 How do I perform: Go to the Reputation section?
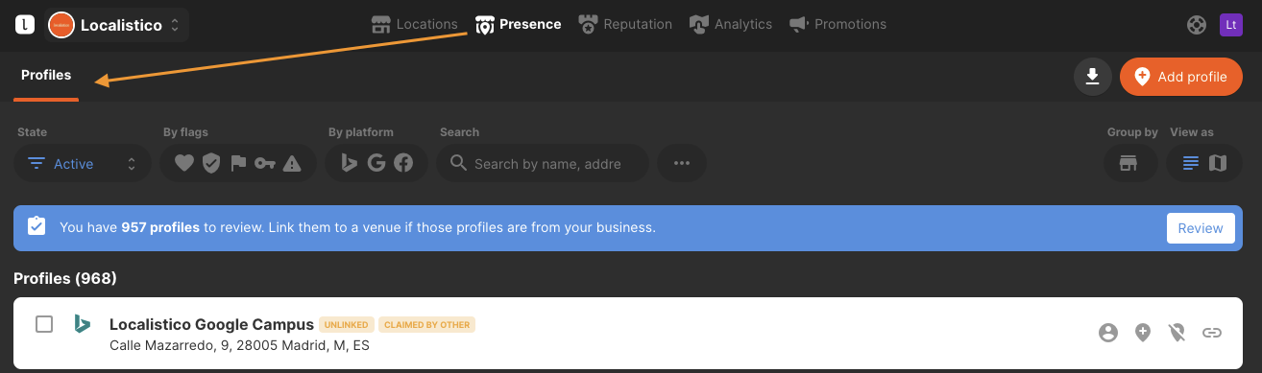[x=625, y=24]
